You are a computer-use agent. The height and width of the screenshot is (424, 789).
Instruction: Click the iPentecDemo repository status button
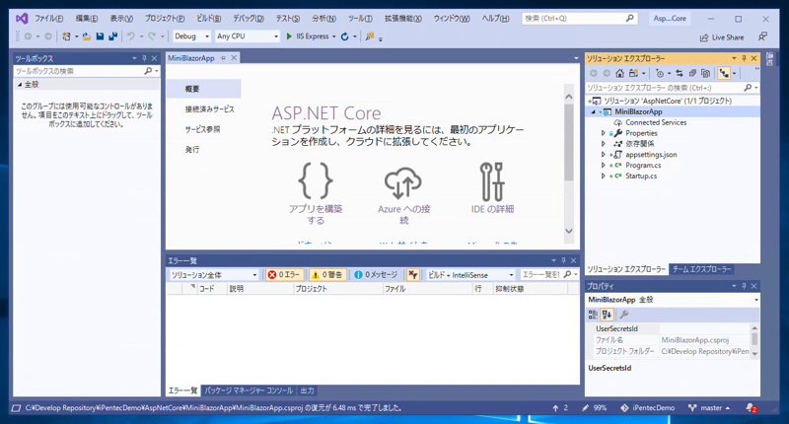tap(647, 408)
